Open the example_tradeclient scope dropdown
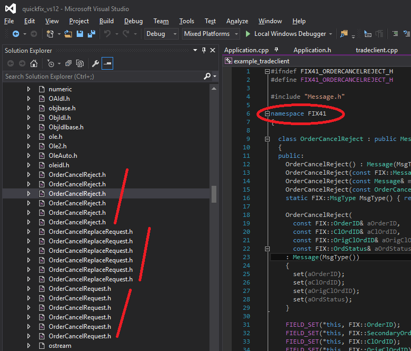Screen dimensions: 411x351 [x=317, y=61]
